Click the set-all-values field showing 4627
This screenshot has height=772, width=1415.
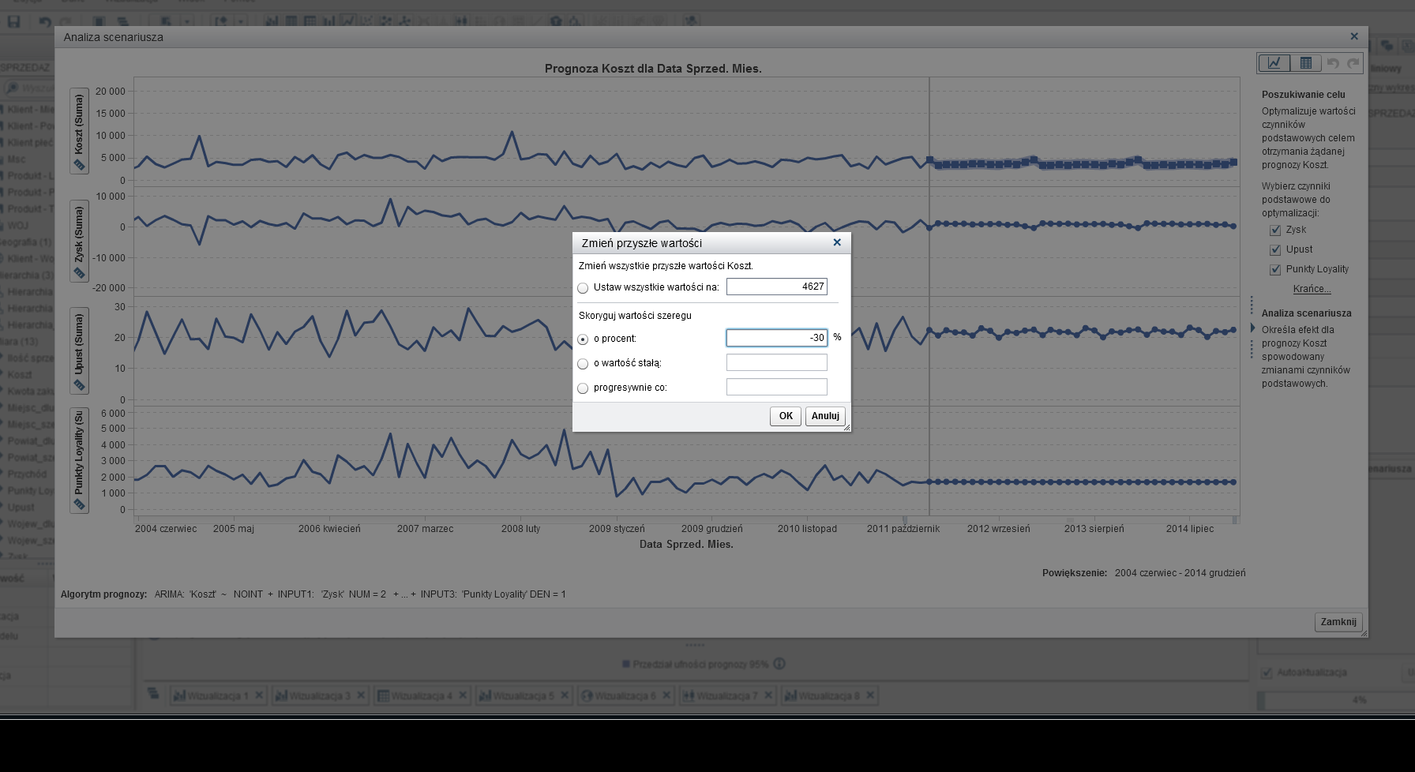777,287
